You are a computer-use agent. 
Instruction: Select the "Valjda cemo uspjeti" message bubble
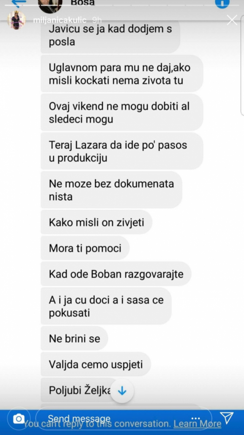(x=96, y=364)
